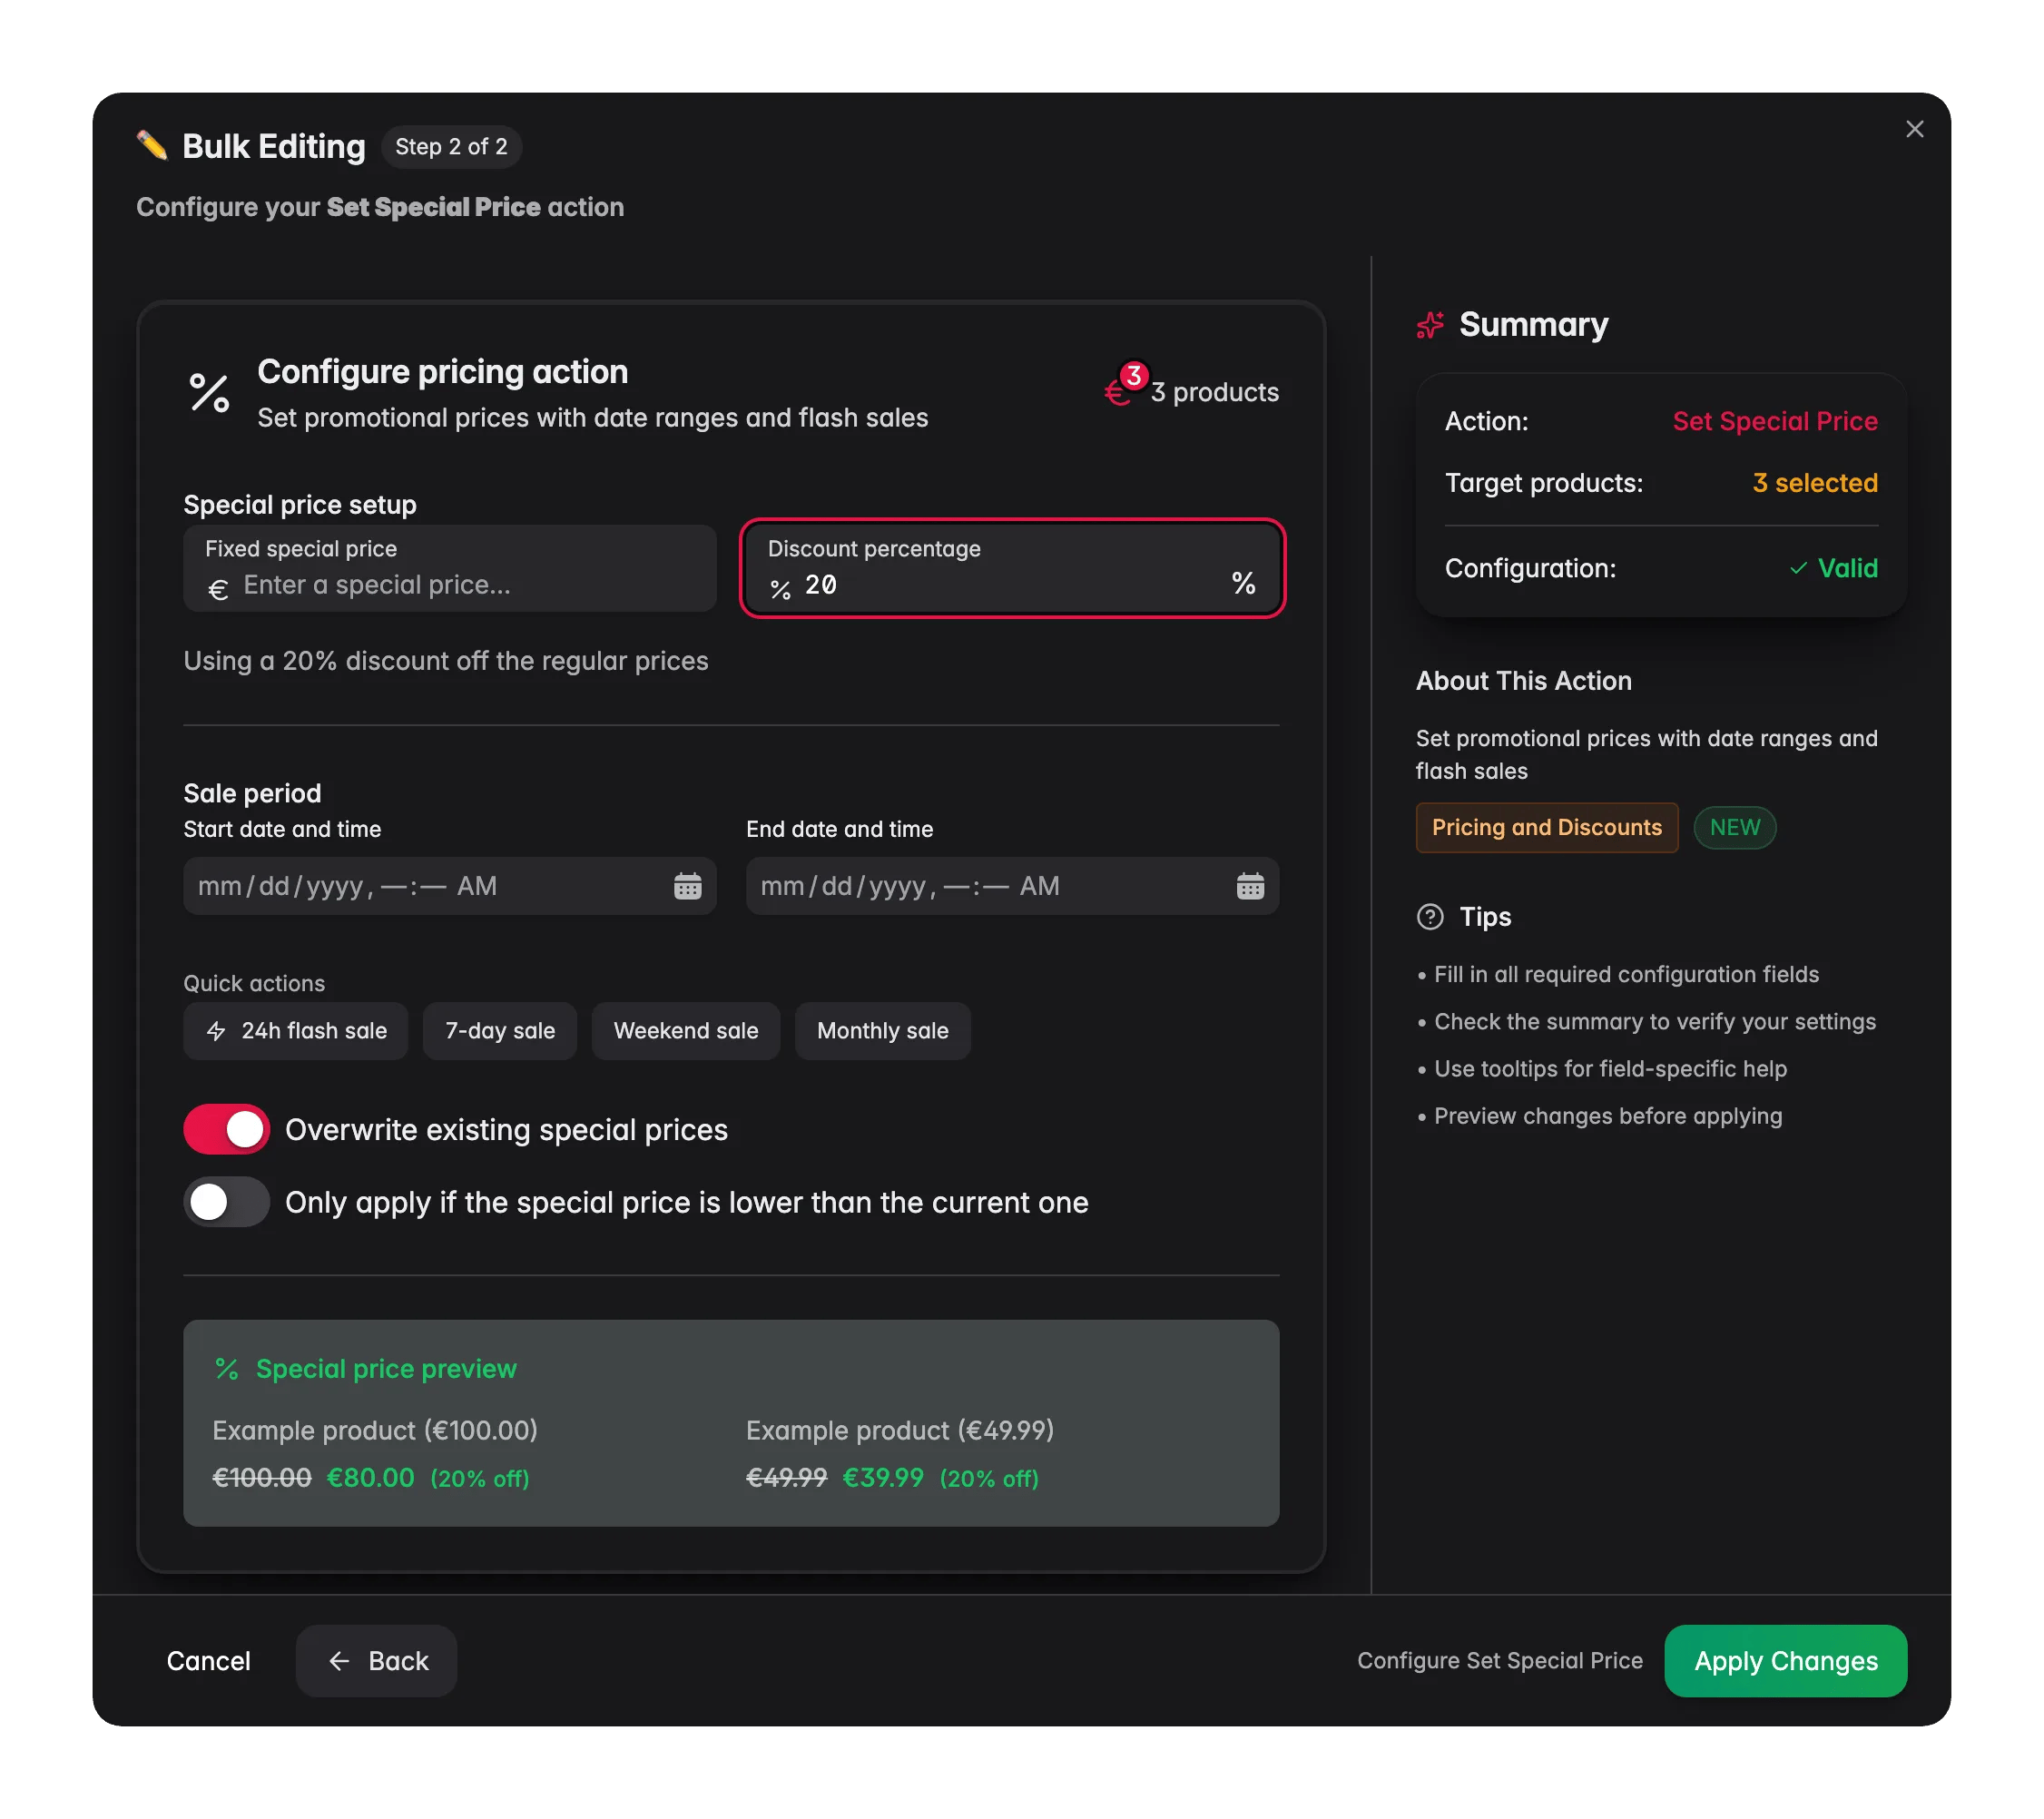The image size is (2044, 1819).
Task: Click the euro icon in Fixed special price
Action: (218, 589)
